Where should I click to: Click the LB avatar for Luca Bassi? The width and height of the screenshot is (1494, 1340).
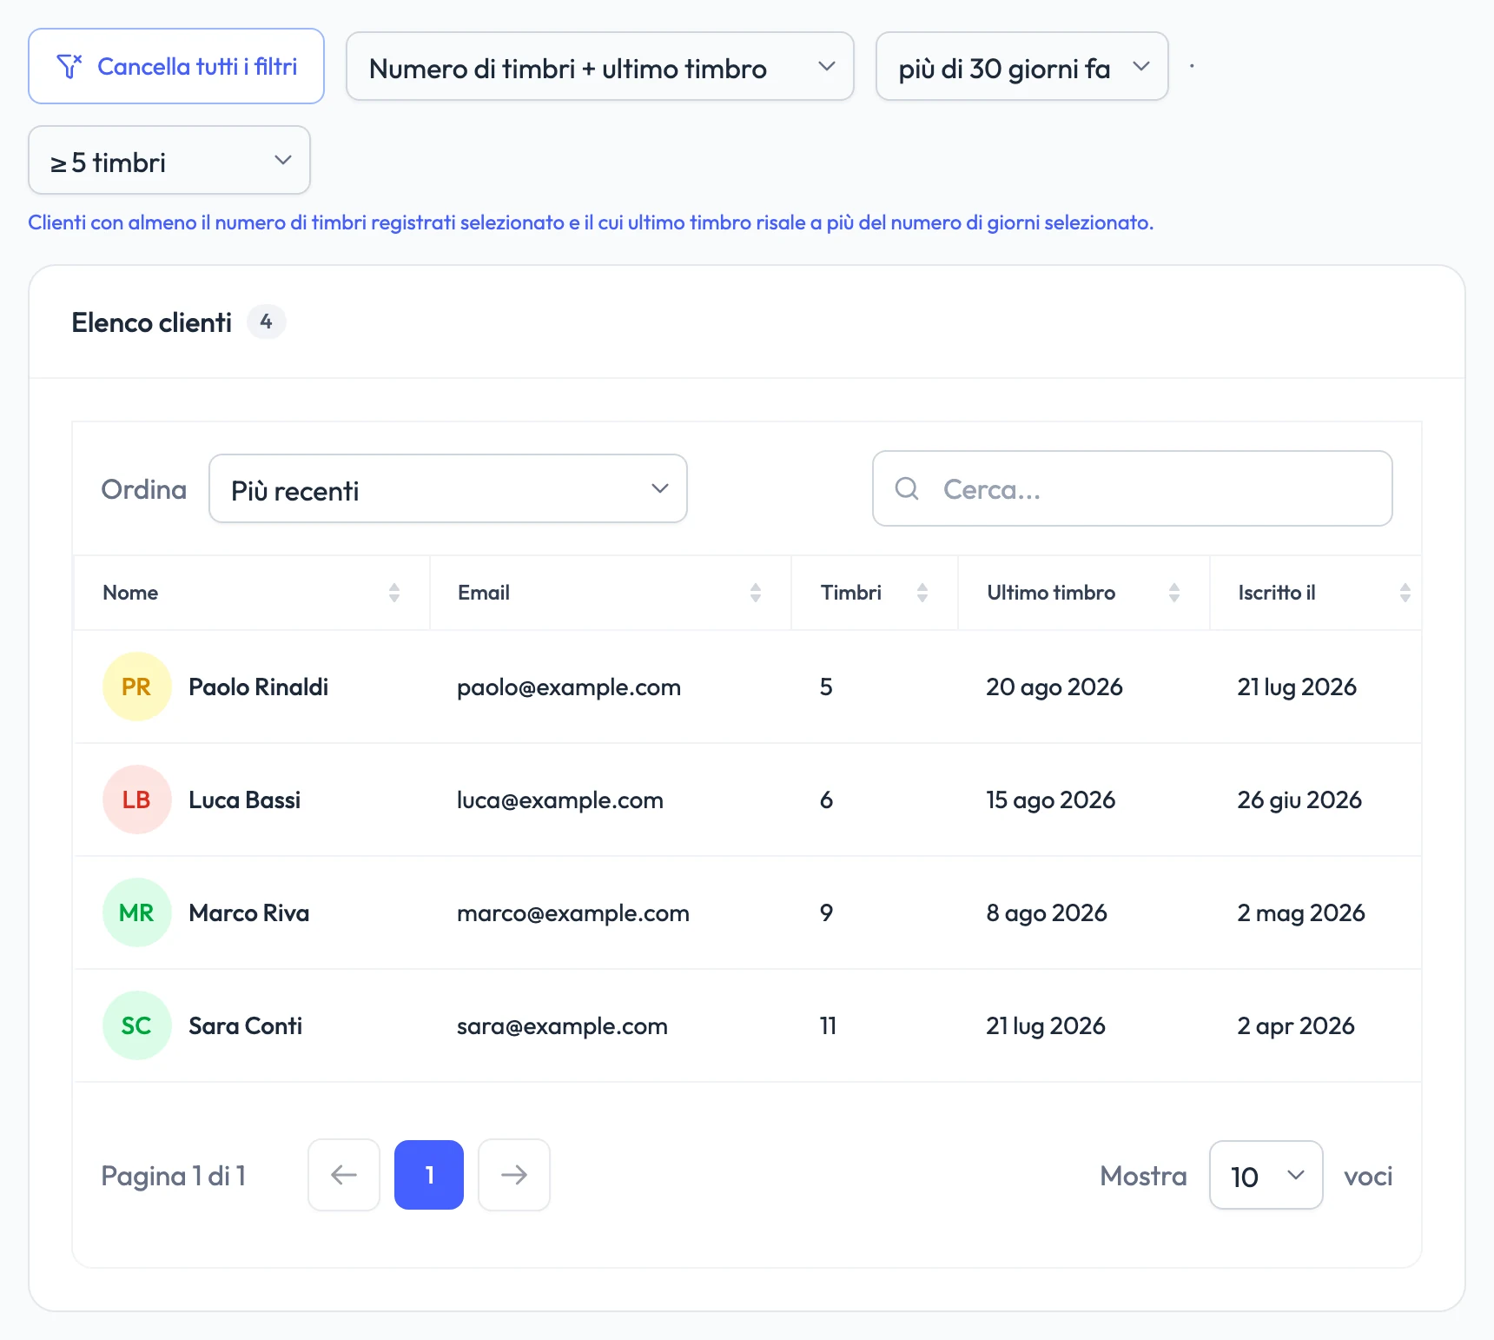136,799
